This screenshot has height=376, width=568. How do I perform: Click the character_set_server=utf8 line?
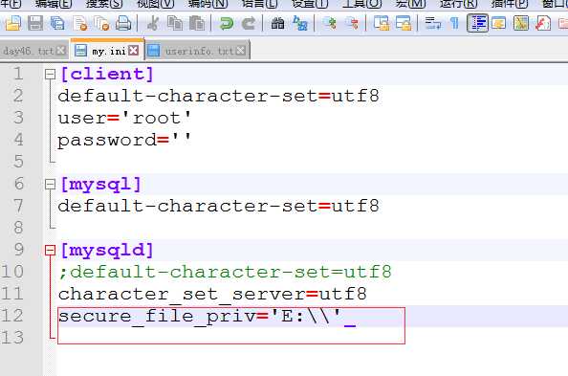point(212,295)
